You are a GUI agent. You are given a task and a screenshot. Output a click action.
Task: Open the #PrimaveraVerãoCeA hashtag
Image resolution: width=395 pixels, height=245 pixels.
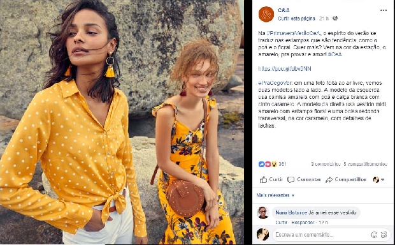point(294,33)
